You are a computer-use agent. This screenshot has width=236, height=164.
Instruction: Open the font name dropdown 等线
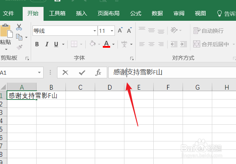click(95, 31)
